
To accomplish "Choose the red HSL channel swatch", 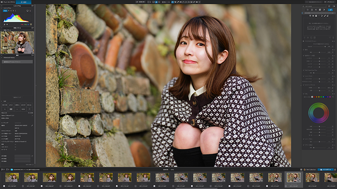I will click(314, 97).
